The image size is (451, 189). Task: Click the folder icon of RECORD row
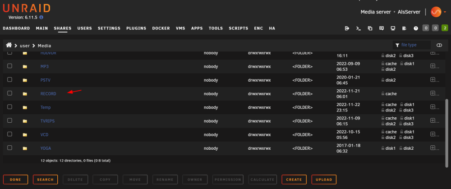[x=25, y=94]
